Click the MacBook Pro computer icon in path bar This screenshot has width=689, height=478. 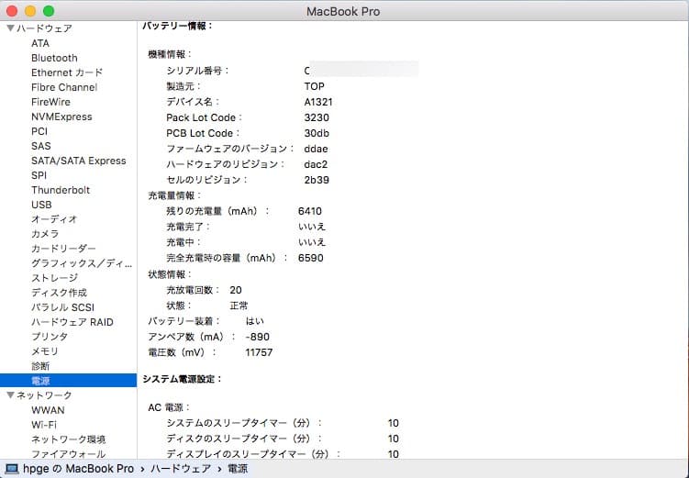pyautogui.click(x=11, y=469)
